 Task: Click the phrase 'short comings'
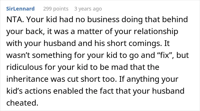coord(133,44)
